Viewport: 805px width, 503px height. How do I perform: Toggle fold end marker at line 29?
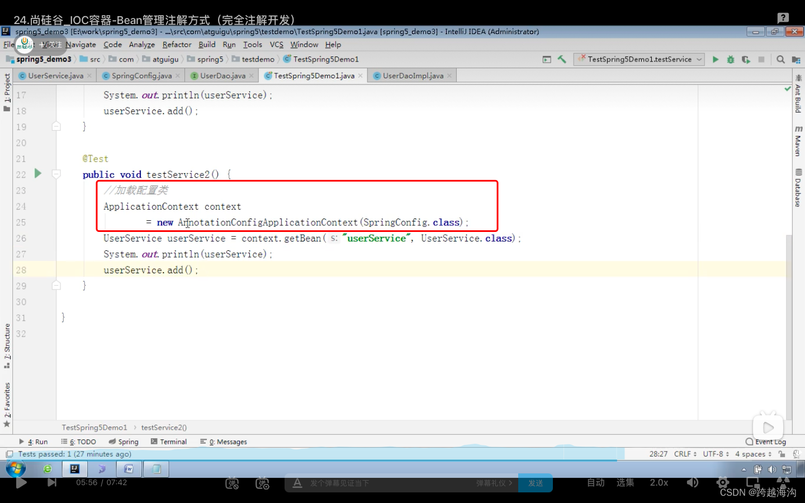point(56,286)
